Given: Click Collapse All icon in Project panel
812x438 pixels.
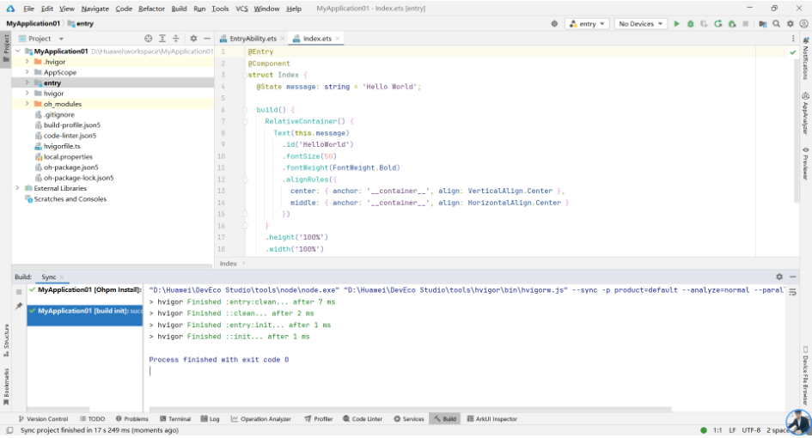Looking at the screenshot, I should tap(176, 39).
